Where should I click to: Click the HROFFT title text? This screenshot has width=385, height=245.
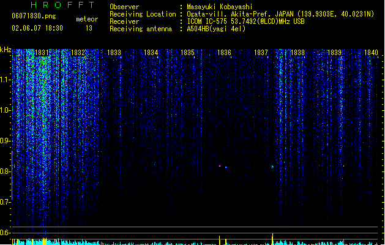point(63,5)
